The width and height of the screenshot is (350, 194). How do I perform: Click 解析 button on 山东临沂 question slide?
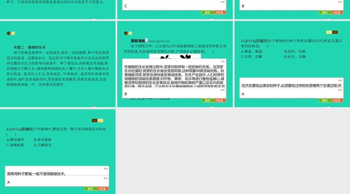click(x=325, y=100)
